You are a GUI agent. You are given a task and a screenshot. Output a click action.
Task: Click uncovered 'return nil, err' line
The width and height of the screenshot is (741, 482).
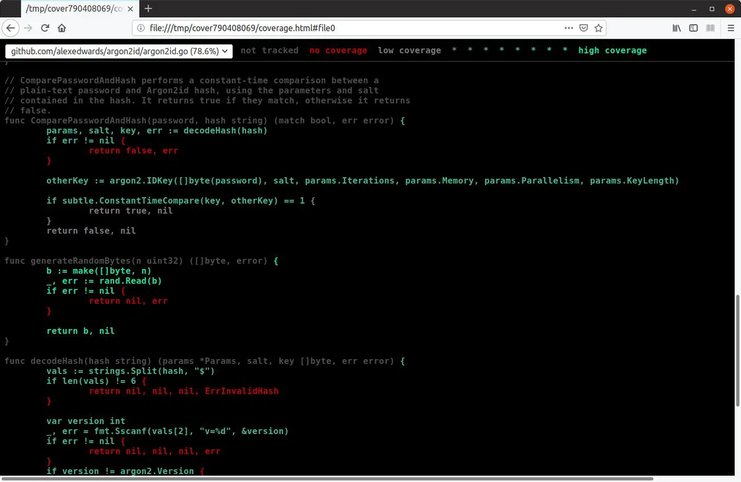click(128, 301)
